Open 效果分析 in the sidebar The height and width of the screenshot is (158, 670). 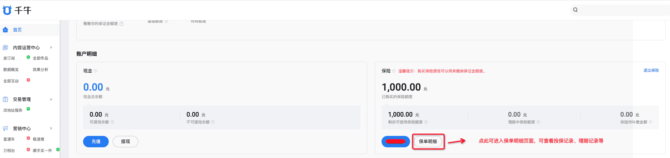pos(40,70)
